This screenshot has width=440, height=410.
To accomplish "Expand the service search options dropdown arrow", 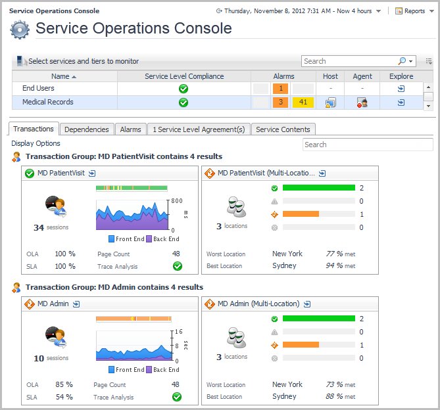I will (x=412, y=61).
